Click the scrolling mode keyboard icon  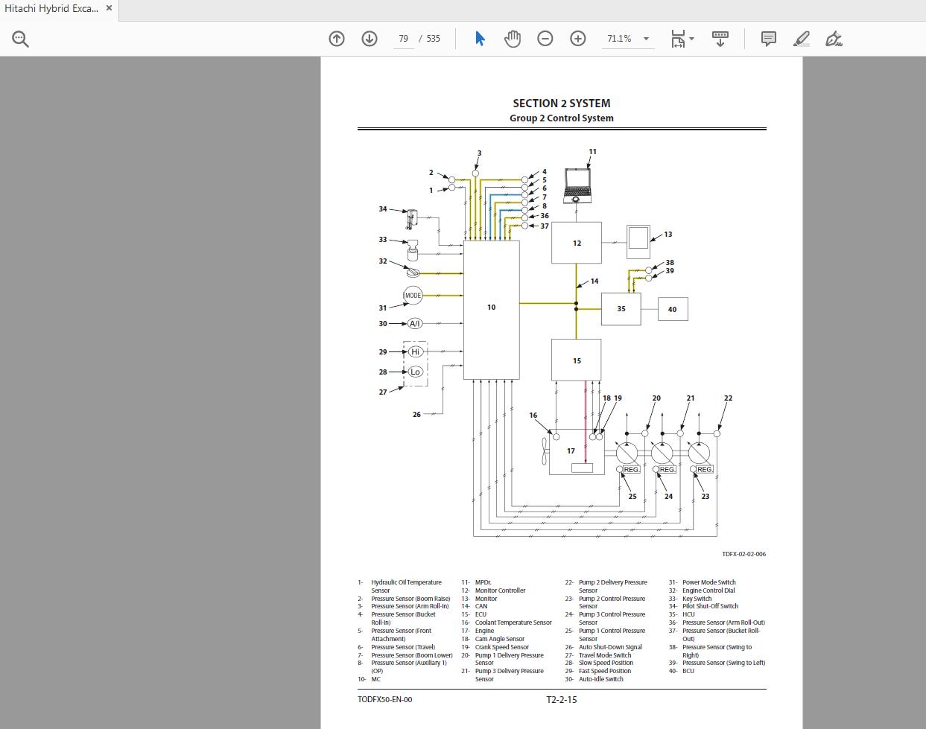(720, 39)
